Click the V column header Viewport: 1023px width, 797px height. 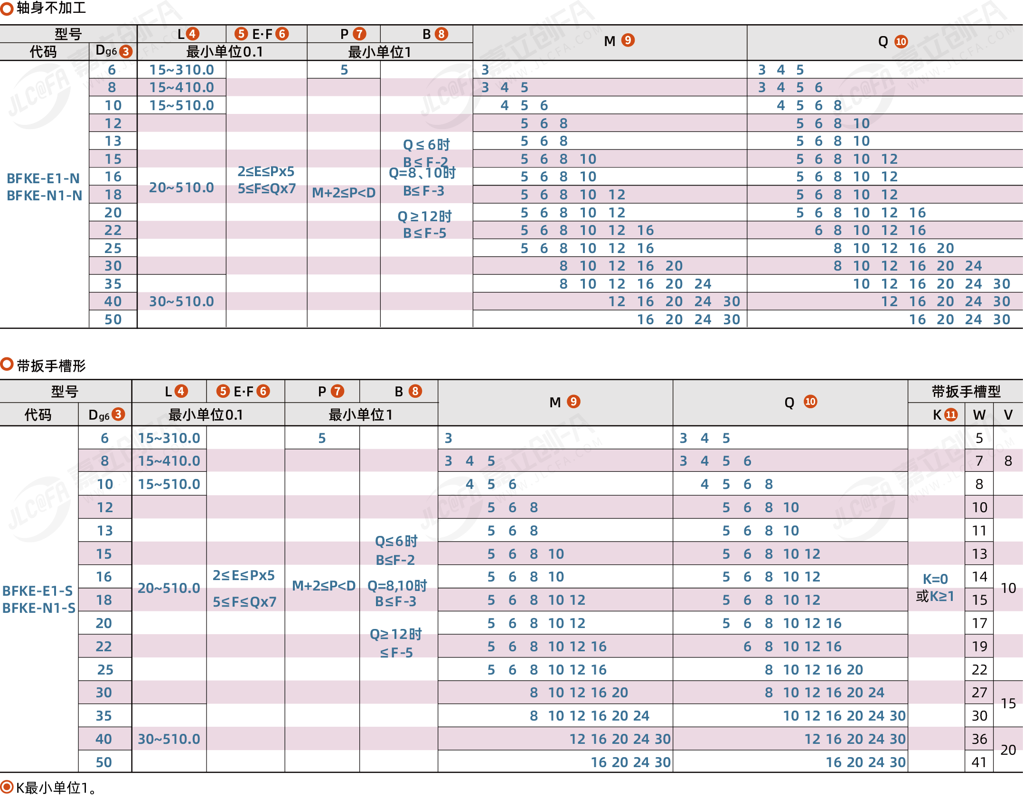point(1008,414)
